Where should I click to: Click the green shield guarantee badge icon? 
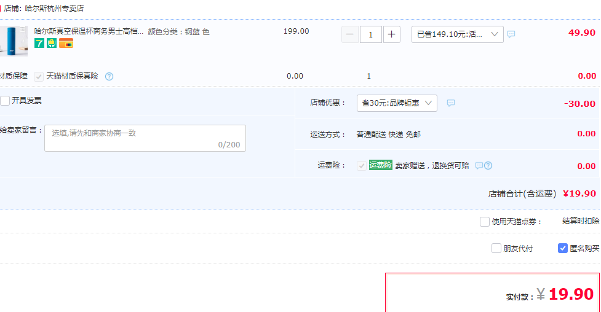point(52,43)
